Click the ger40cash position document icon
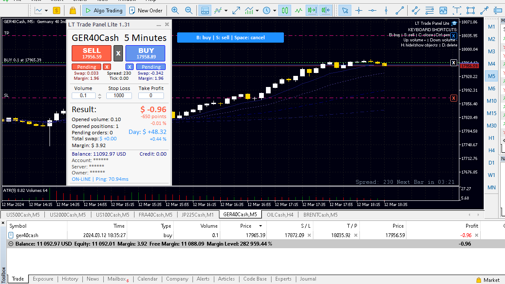505x284 pixels. tap(11, 235)
